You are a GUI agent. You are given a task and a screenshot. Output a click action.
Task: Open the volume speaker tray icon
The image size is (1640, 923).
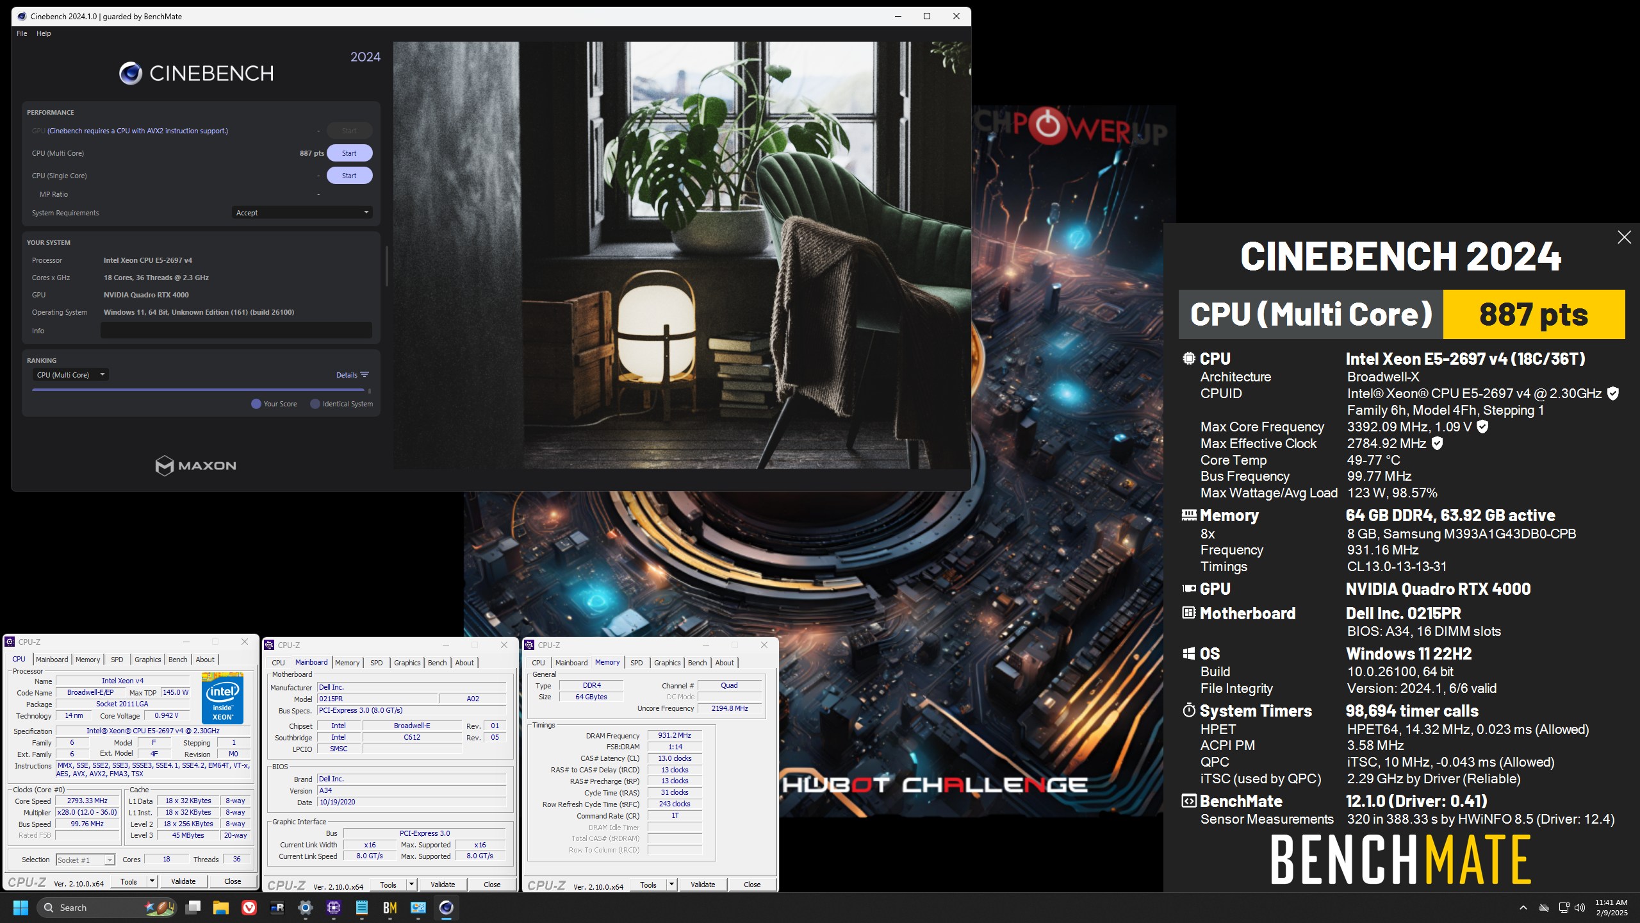tap(1580, 908)
